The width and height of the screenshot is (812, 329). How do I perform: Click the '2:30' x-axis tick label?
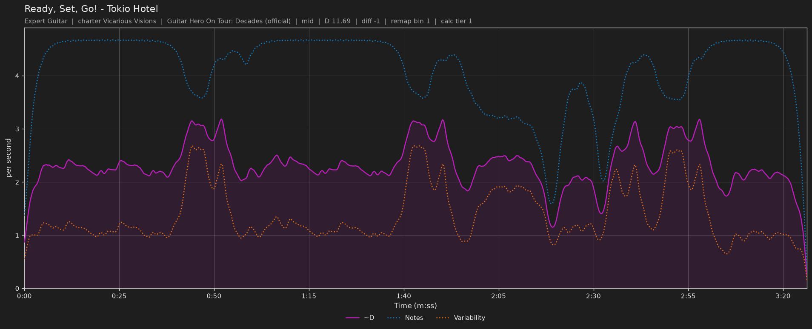(x=593, y=296)
